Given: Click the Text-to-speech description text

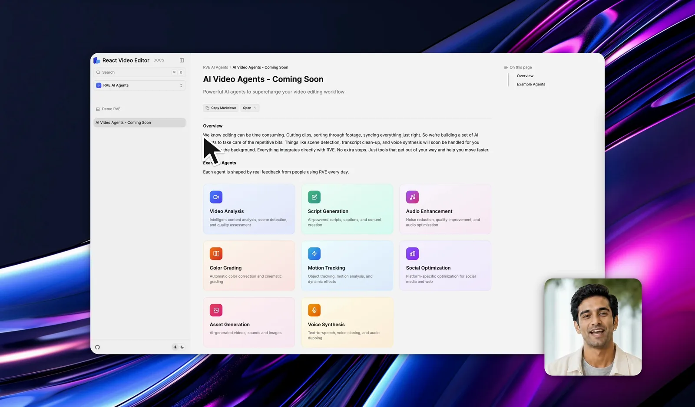Looking at the screenshot, I should 344,336.
